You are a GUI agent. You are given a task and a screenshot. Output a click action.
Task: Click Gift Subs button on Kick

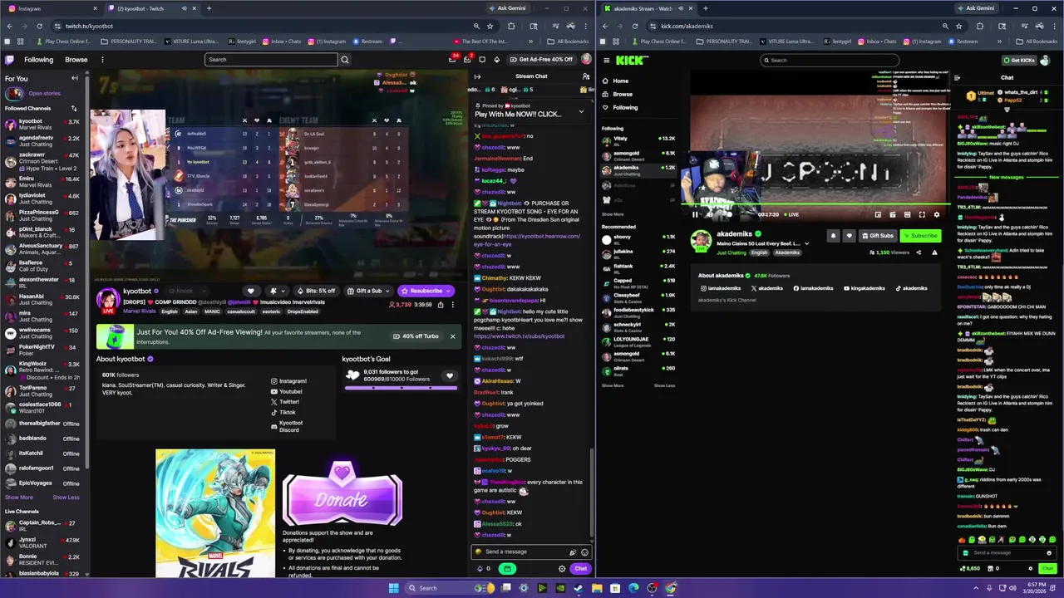(x=878, y=236)
